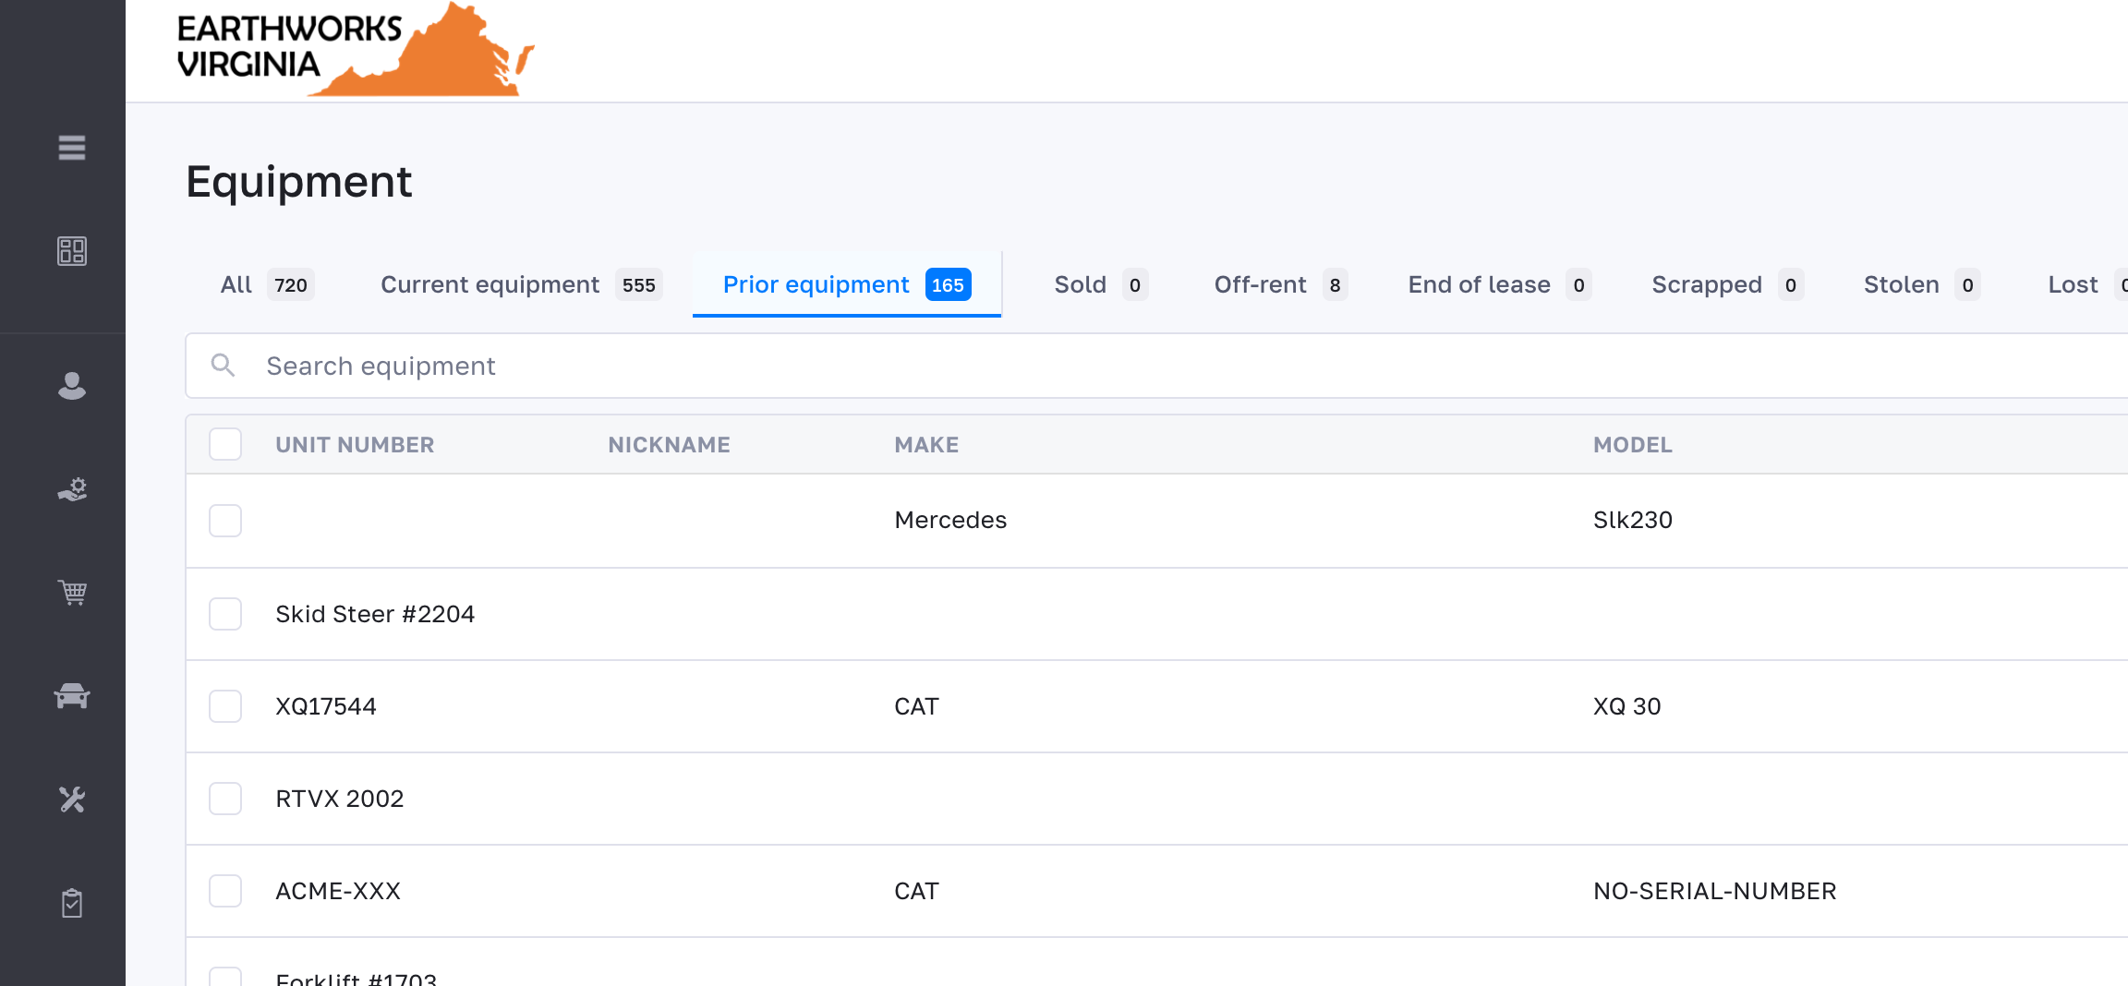Open the vehicle car sidebar icon
The image size is (2128, 986).
[x=71, y=695]
